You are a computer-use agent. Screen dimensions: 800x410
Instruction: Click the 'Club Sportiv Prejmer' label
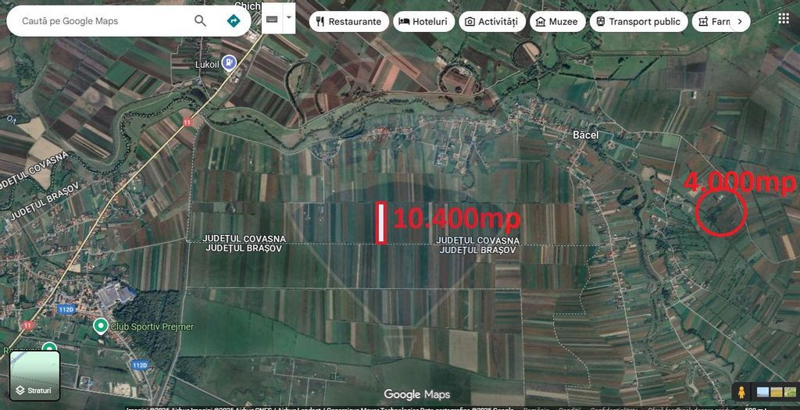[x=152, y=327]
